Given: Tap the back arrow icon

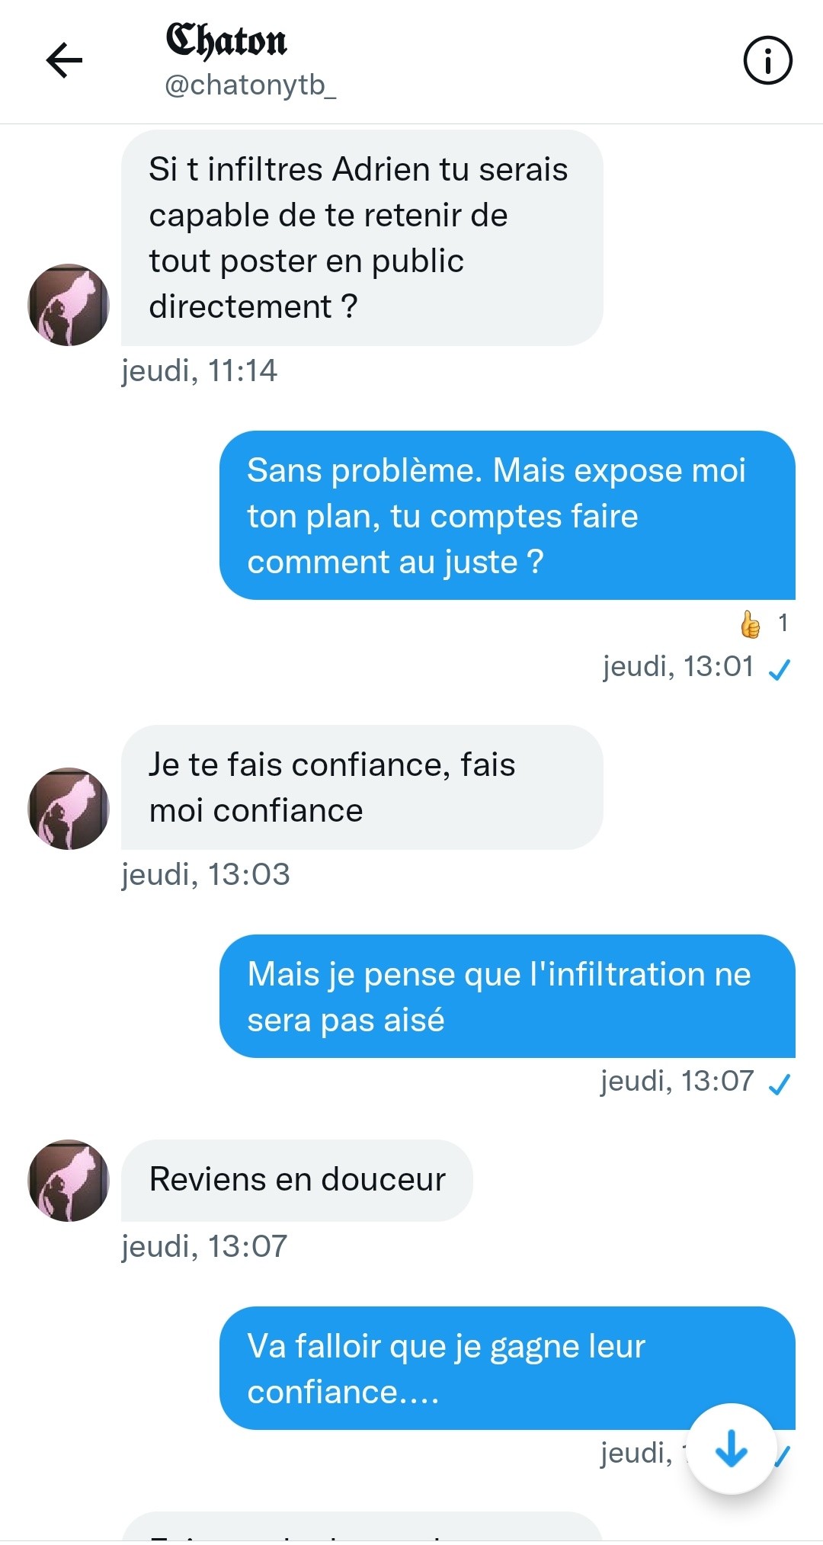Looking at the screenshot, I should point(64,60).
